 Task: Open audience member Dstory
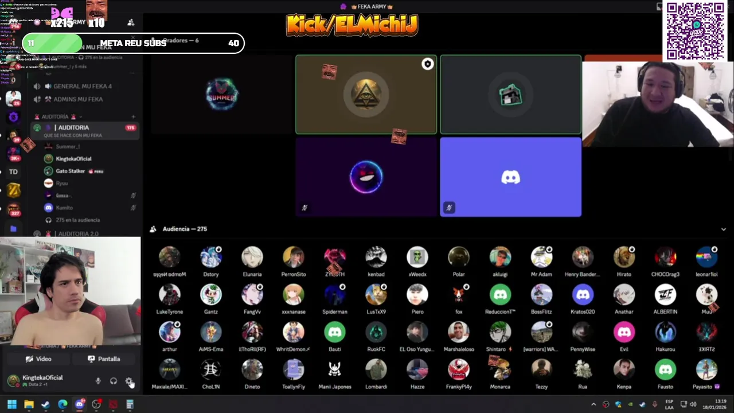[x=211, y=263]
